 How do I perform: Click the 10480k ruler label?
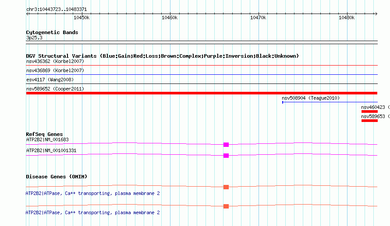[x=347, y=17]
